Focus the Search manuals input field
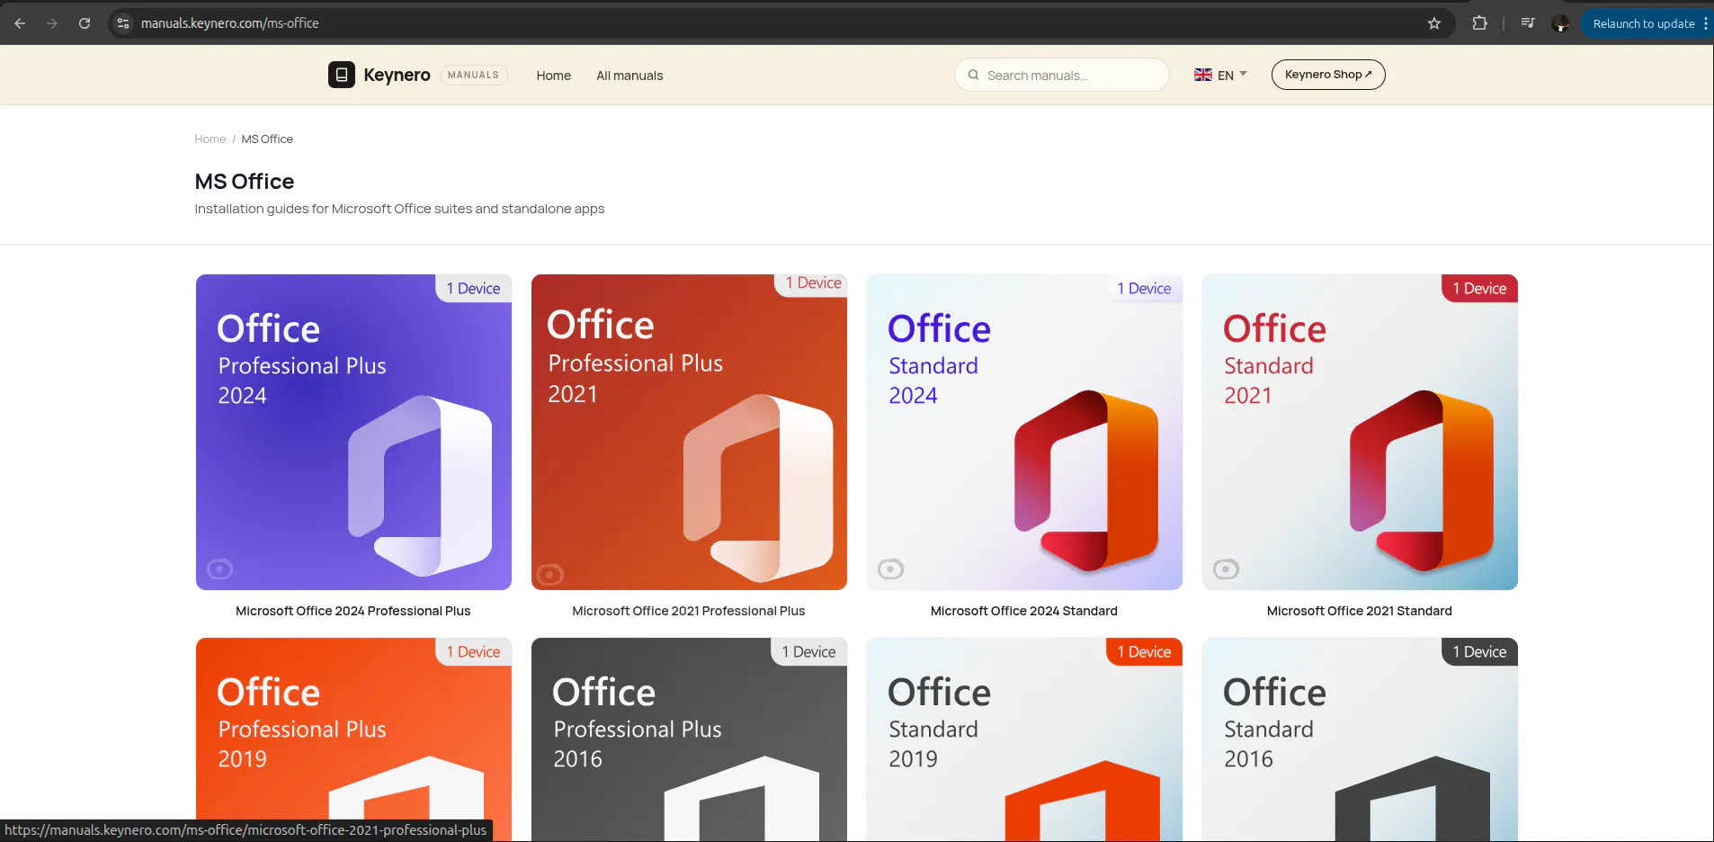Viewport: 1714px width, 842px height. click(1062, 75)
